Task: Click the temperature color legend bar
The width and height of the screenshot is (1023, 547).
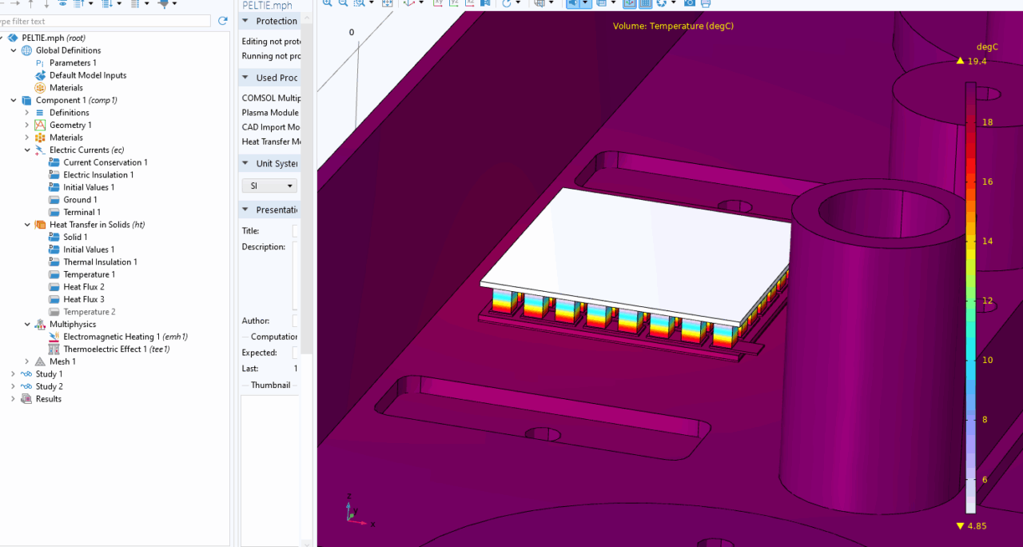Action: click(x=970, y=297)
